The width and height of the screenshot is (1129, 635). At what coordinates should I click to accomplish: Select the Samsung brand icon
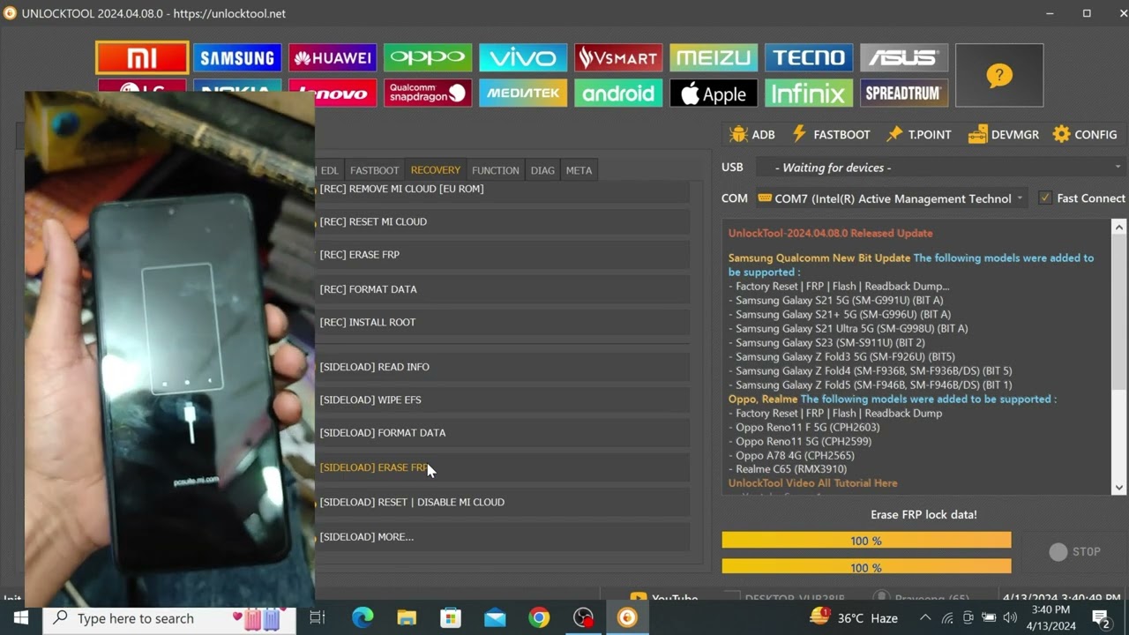tap(236, 58)
